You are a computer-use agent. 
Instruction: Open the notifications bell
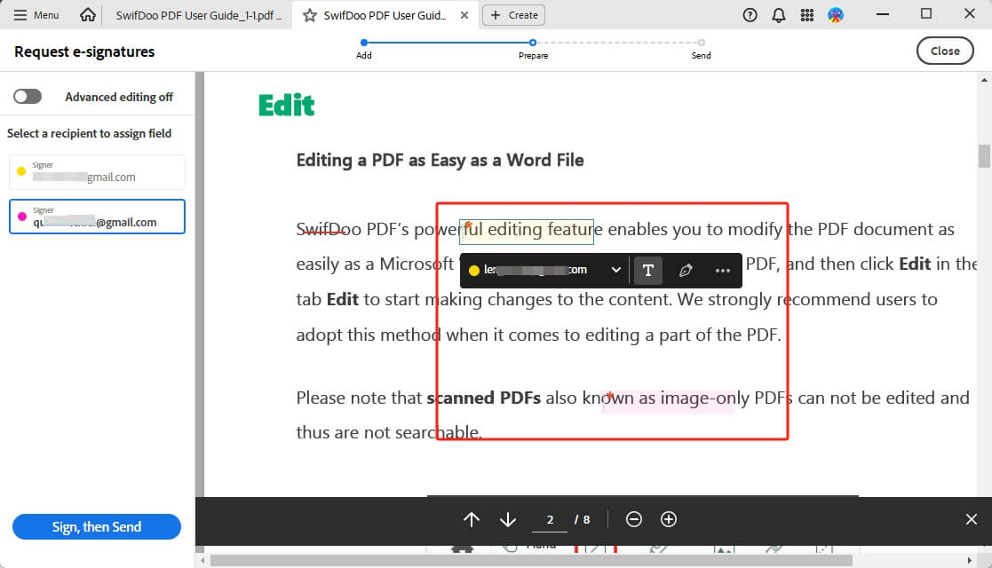[779, 15]
